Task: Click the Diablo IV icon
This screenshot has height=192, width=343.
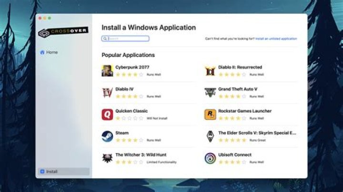Action: (x=107, y=93)
